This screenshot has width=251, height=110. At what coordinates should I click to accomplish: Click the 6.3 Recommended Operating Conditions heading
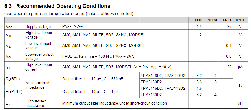[57, 6]
